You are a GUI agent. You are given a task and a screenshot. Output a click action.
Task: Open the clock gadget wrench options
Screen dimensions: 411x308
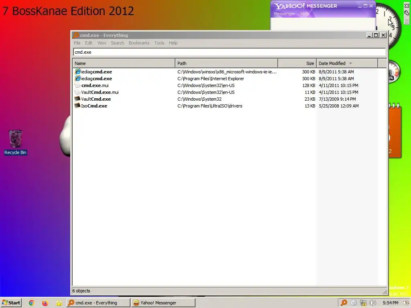point(407,12)
